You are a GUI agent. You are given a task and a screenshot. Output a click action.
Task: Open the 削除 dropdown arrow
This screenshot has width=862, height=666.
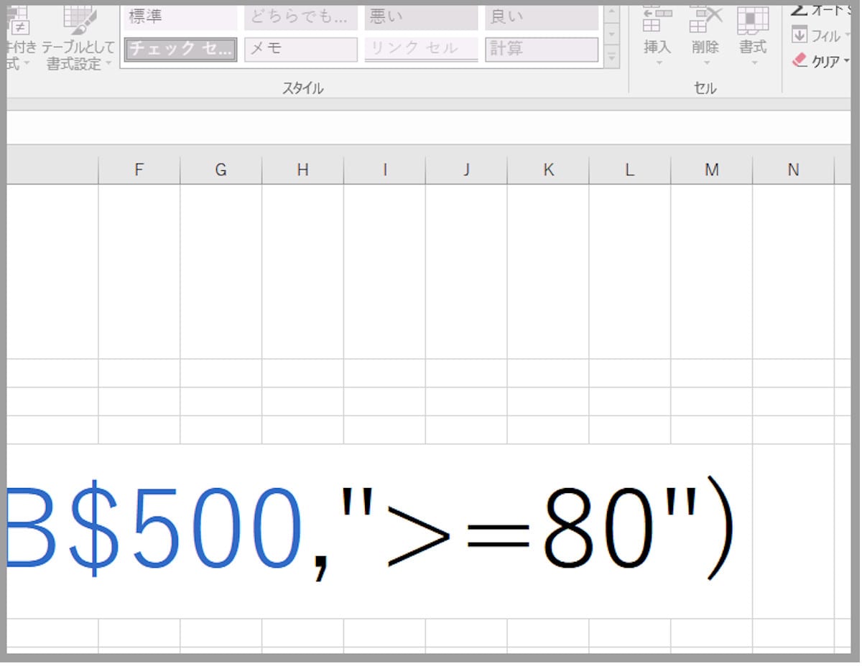tap(705, 64)
